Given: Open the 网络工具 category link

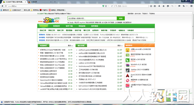Looking at the screenshot, I should tap(52, 30).
